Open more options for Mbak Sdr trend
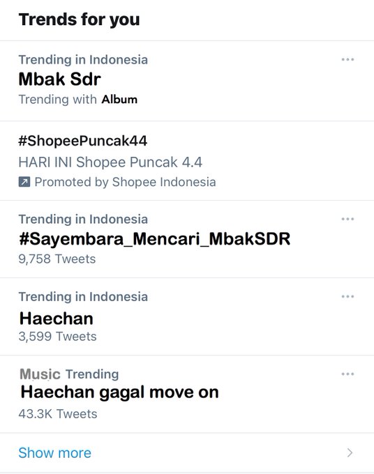This screenshot has width=374, height=474. [347, 59]
